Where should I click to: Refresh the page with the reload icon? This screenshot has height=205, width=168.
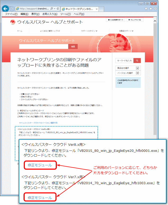(x=58, y=9)
